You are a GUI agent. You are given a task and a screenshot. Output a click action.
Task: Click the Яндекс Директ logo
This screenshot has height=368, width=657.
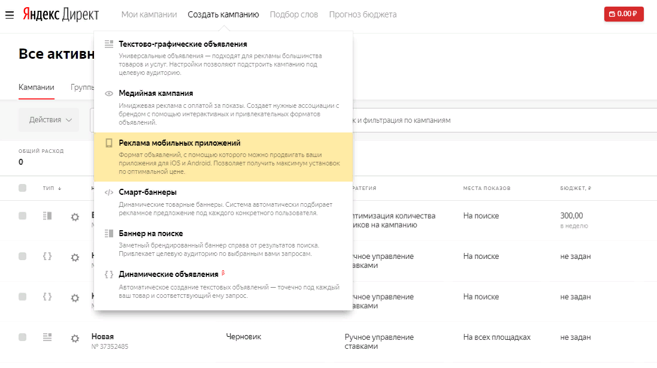(60, 14)
